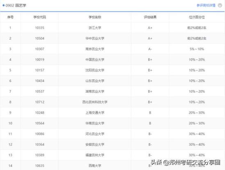225x170 pixels.
Task: Click school code 10157
Action: (x=40, y=70)
